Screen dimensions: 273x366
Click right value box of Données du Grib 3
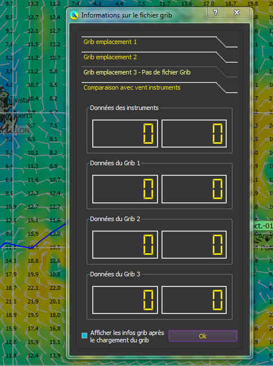coord(194,300)
